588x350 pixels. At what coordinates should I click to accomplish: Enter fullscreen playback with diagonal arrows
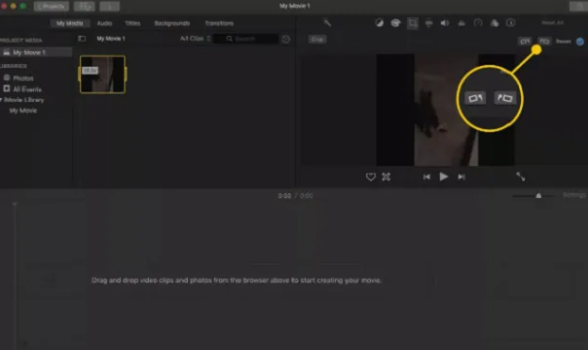520,176
